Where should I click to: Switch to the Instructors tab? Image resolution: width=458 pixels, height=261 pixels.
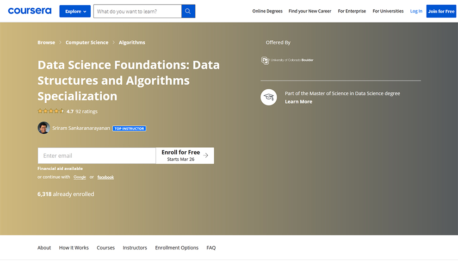tap(135, 248)
